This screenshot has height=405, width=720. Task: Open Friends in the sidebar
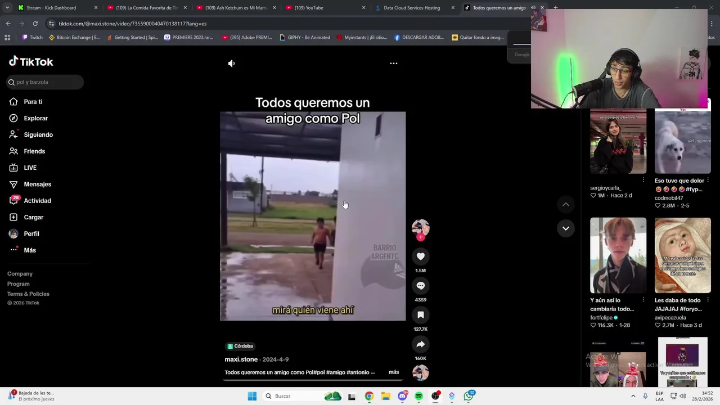click(34, 151)
